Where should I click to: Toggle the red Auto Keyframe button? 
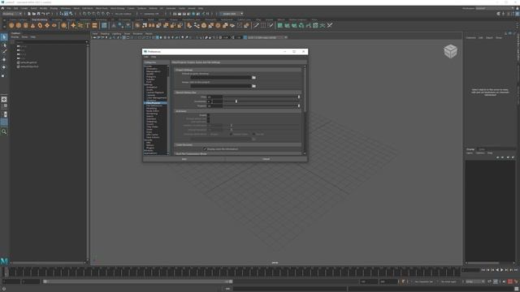click(510, 281)
